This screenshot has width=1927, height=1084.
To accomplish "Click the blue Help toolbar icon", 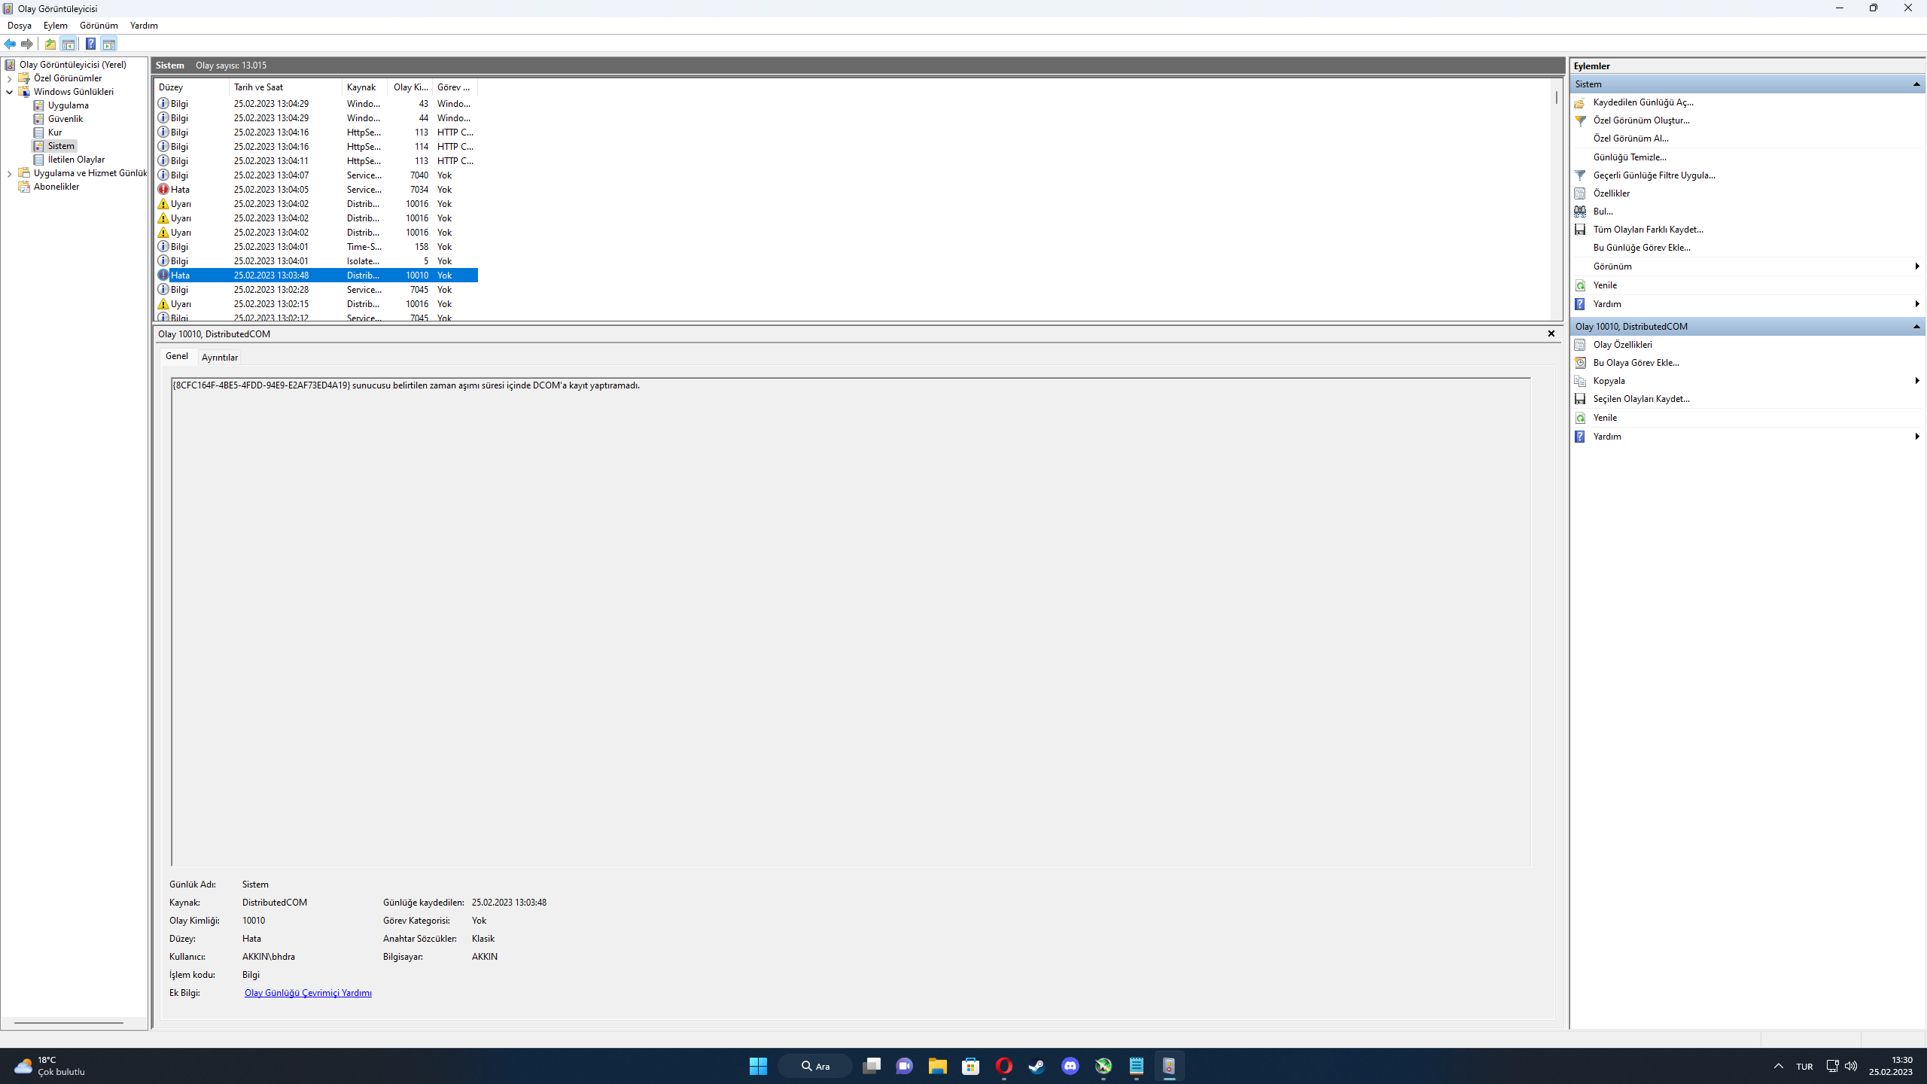I will pos(90,44).
